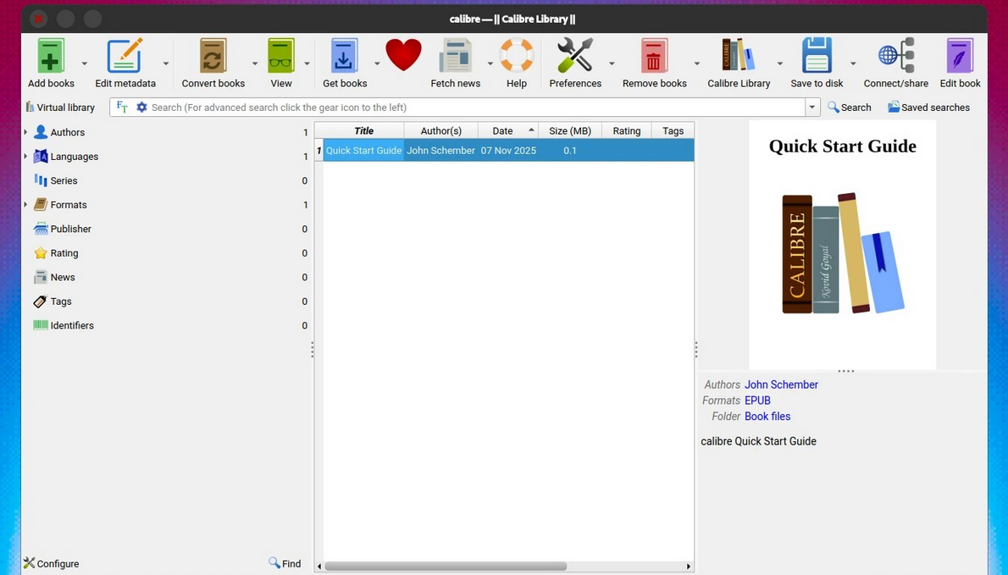1008x575 pixels.
Task: Expand the Authors tree category
Action: click(25, 132)
